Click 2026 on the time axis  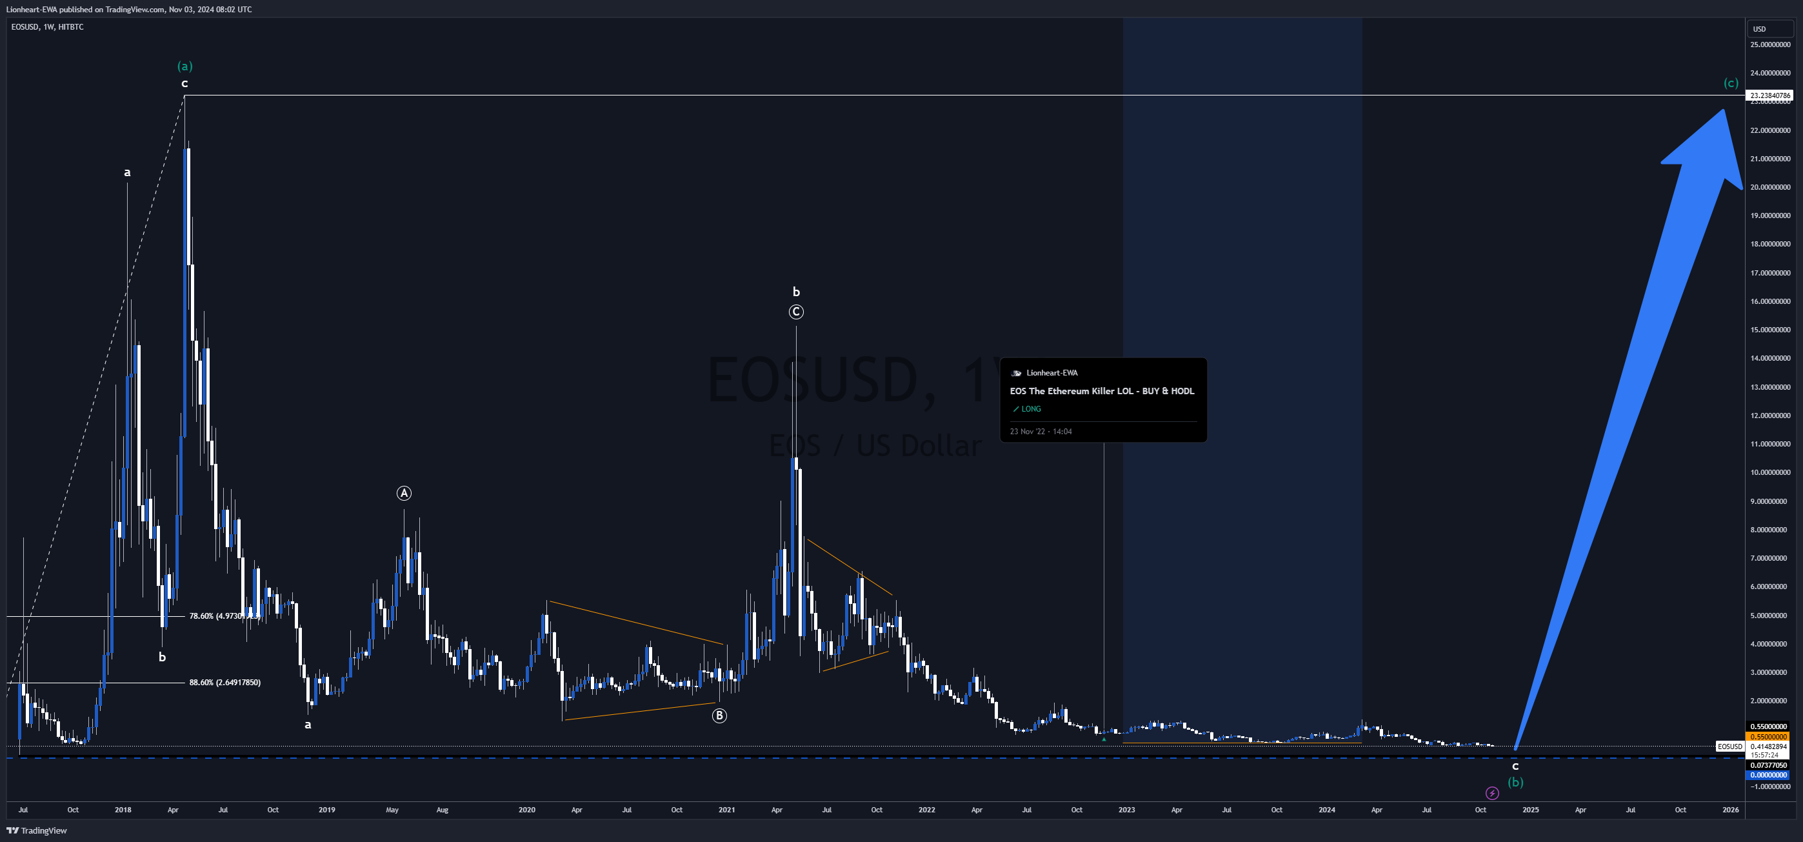(x=1731, y=810)
